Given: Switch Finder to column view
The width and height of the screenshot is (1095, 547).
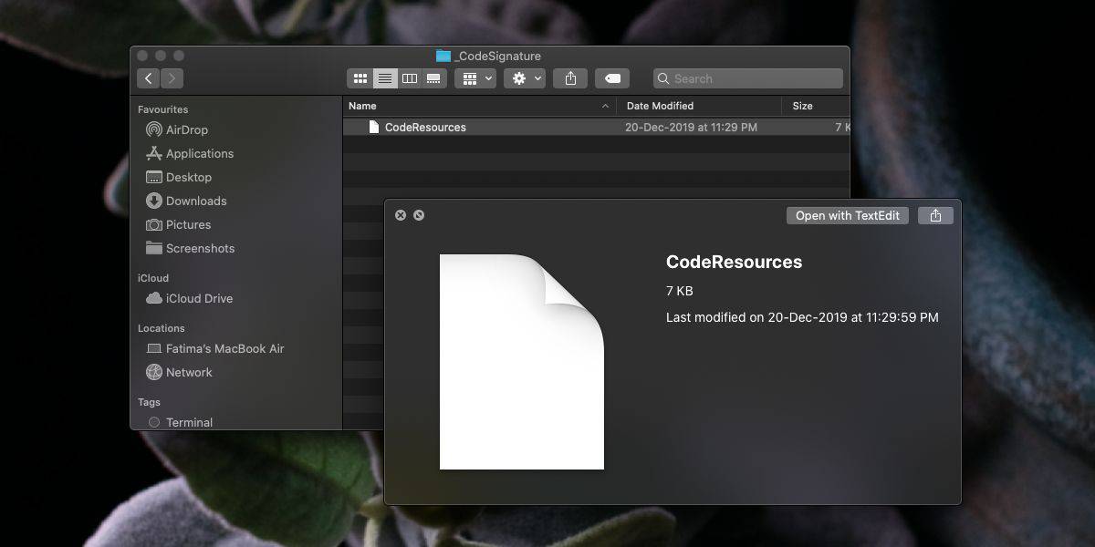Looking at the screenshot, I should point(410,78).
